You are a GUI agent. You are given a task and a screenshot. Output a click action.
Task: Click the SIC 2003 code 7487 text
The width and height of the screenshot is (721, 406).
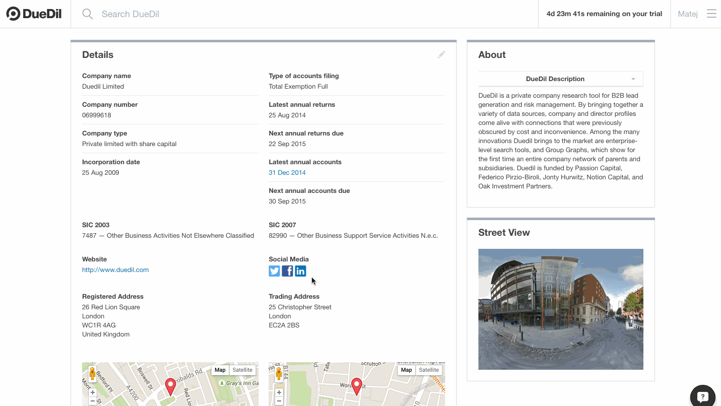[x=168, y=236]
